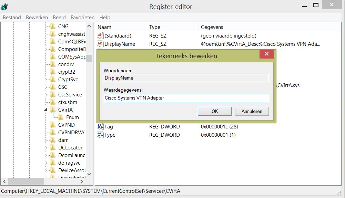Click the DisplayName string value icon

pyautogui.click(x=100, y=44)
